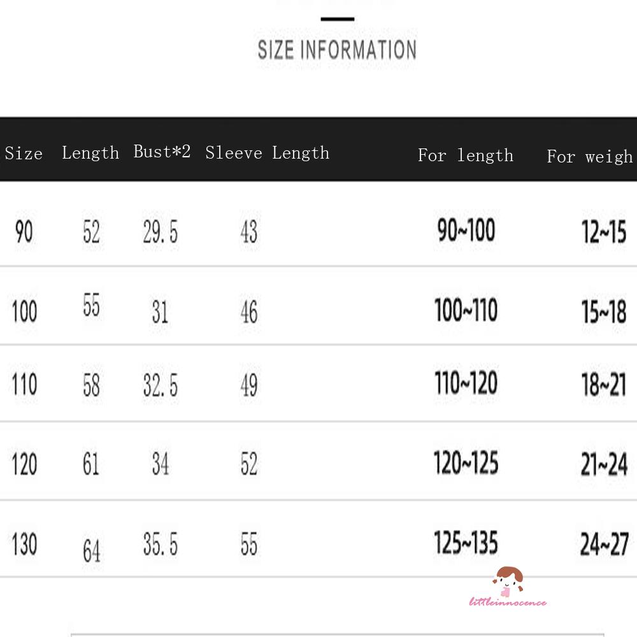Click the Length column header
637x637 pixels.
tap(90, 153)
